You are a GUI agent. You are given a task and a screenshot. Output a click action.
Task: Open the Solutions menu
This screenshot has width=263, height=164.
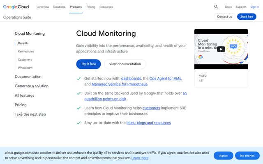pyautogui.click(x=59, y=7)
